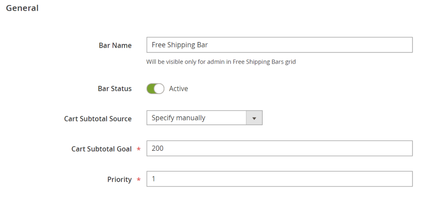
Task: Focus the Priority input field
Action: click(279, 179)
